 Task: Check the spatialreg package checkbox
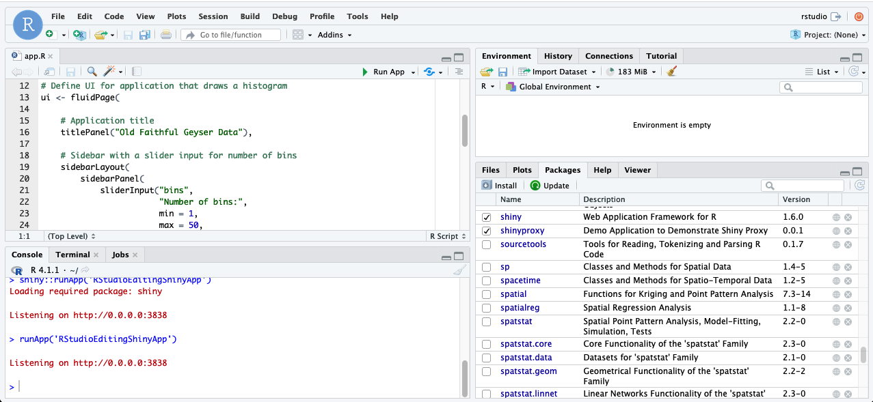tap(487, 308)
